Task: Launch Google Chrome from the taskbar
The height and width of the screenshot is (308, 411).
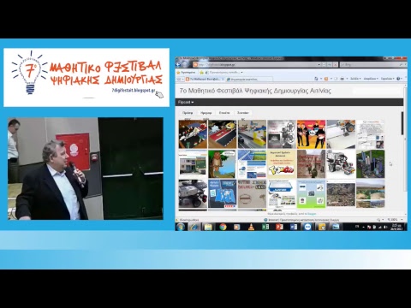Action: point(223,227)
